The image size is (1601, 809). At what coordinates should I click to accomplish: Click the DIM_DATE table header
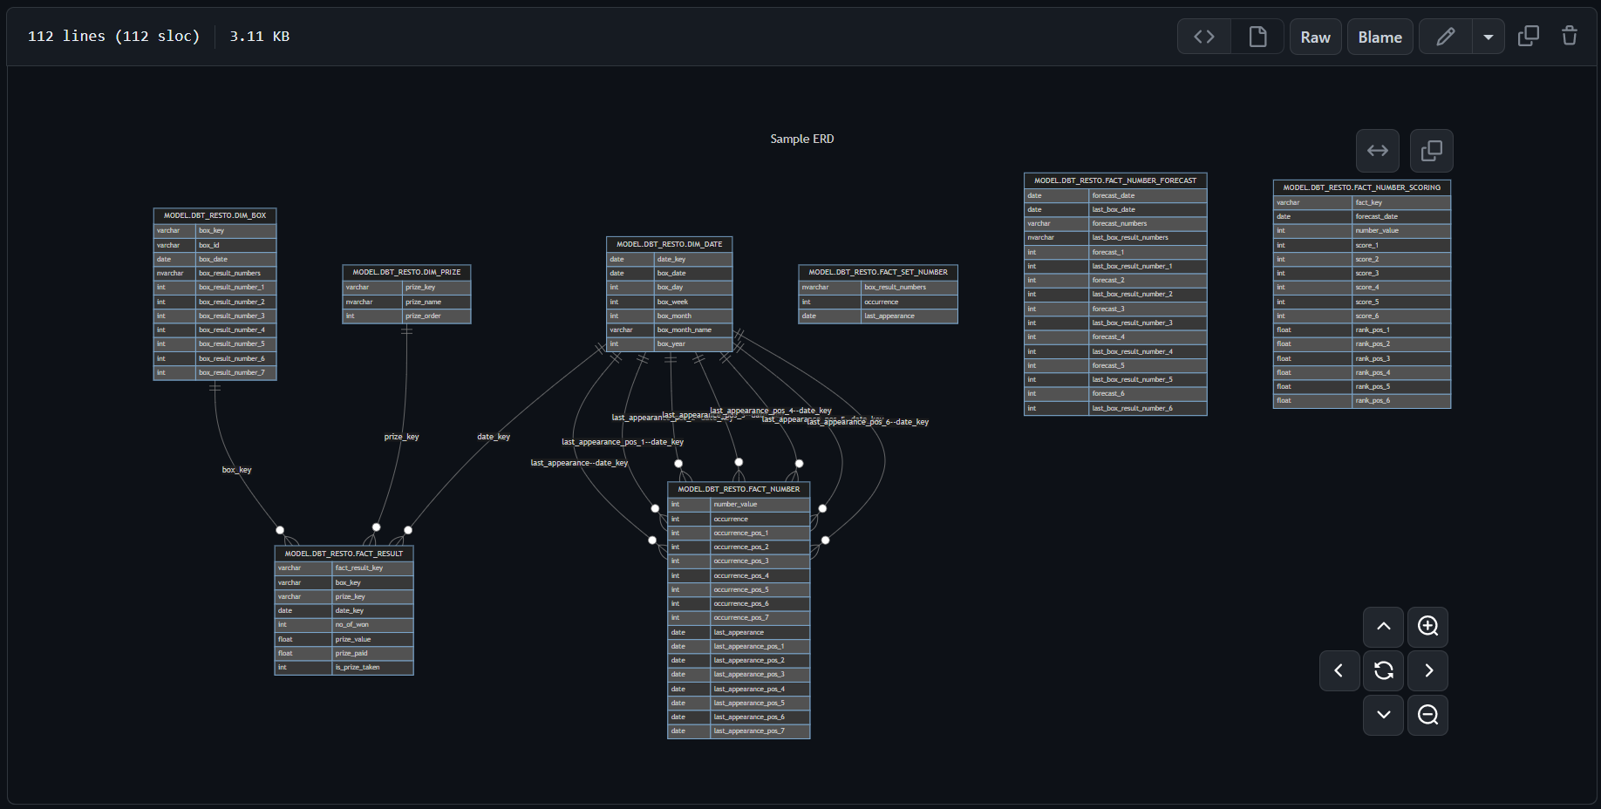tap(669, 244)
